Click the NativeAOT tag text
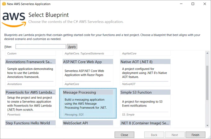This screenshot has width=211, height=139. pyautogui.click(x=129, y=84)
